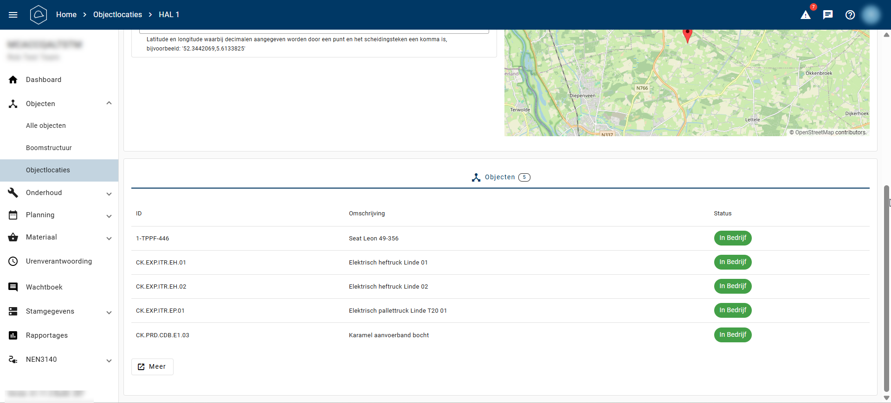Open the chat messages icon

point(828,15)
